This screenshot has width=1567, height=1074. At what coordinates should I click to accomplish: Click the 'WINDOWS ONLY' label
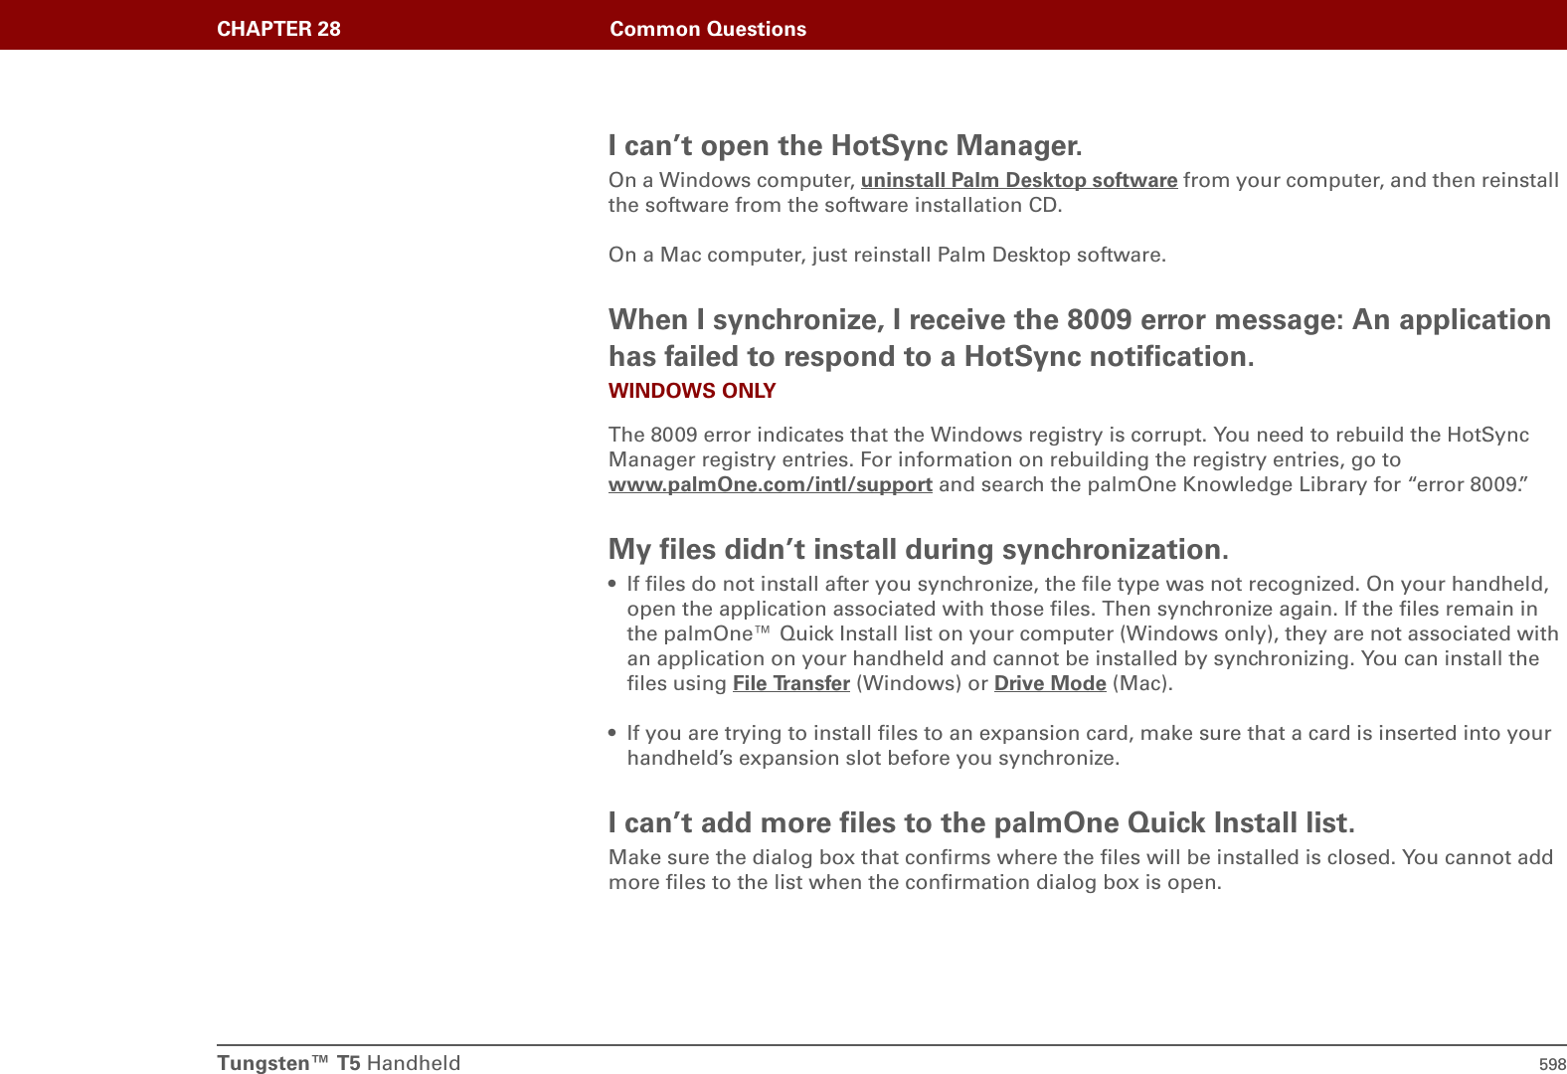click(x=692, y=391)
